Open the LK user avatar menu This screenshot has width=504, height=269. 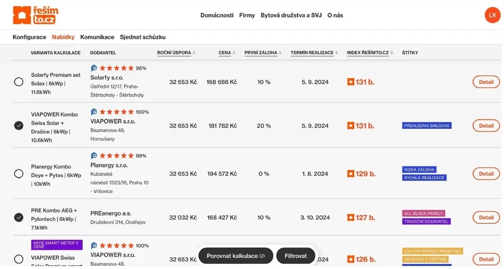pyautogui.click(x=493, y=15)
